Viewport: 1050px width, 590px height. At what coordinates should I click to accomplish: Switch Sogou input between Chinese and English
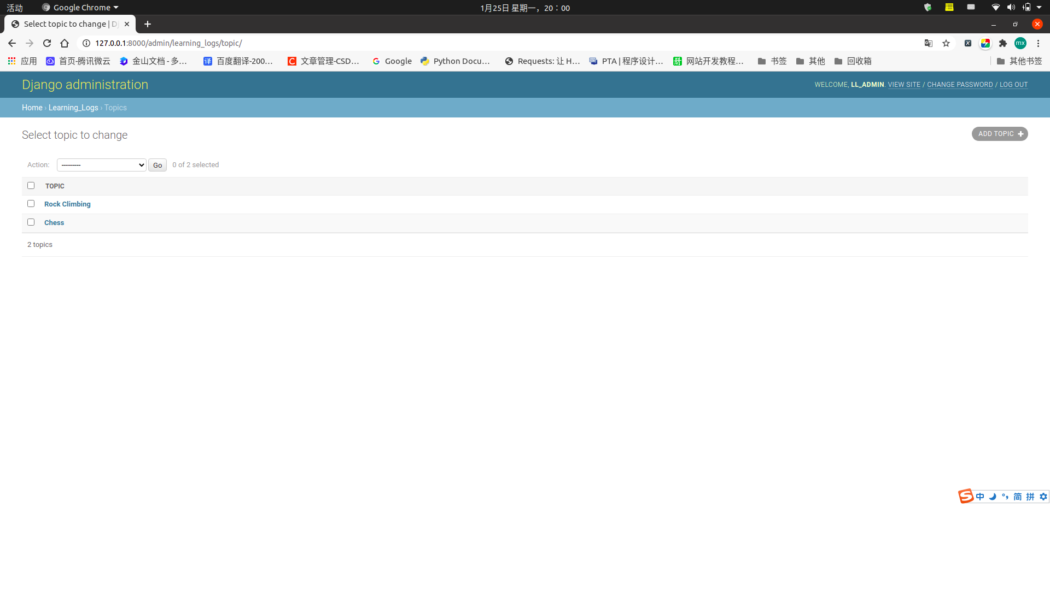[x=979, y=497]
